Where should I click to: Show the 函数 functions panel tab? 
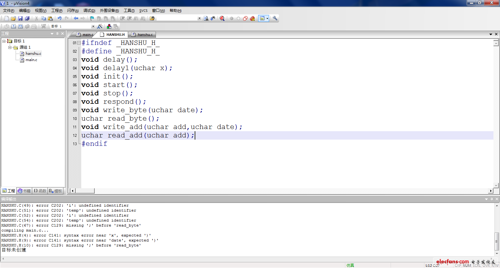(x=40, y=191)
